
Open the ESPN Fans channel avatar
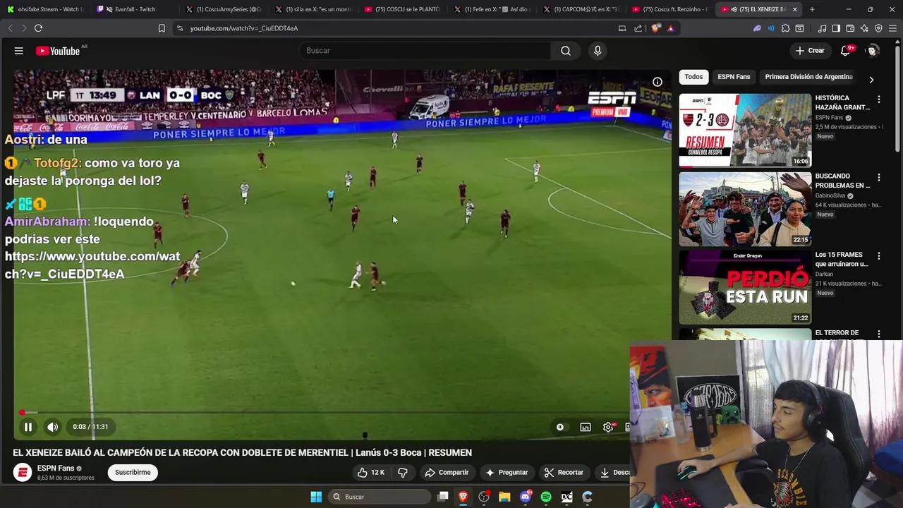[x=23, y=473]
